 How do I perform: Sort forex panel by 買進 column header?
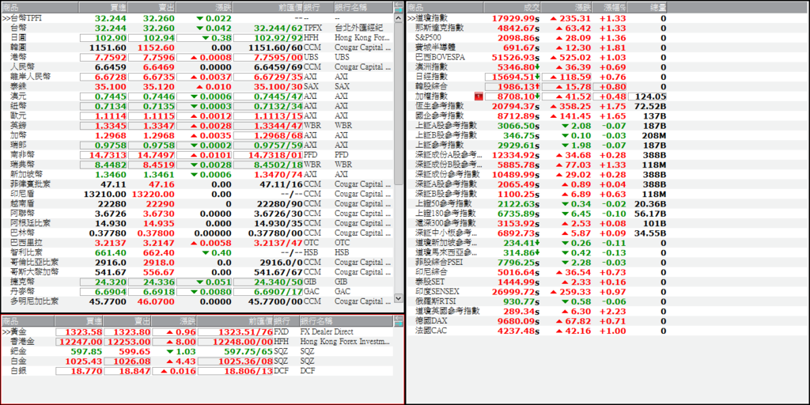click(102, 8)
